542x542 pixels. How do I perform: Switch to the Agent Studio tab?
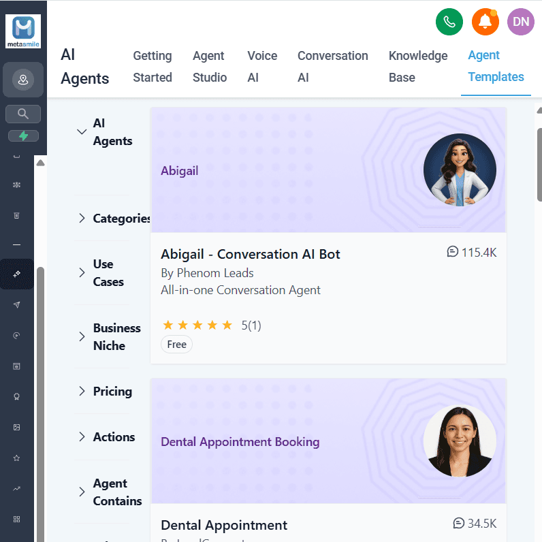point(210,66)
